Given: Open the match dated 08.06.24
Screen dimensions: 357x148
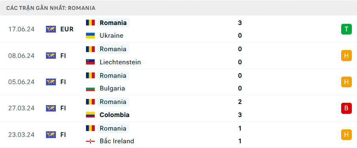Looking at the screenshot, I should (x=178, y=56).
